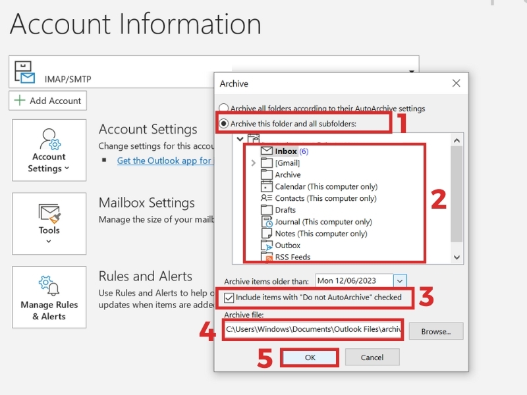The image size is (527, 395).
Task: Click the Account Settings person-gear icon
Action: pos(51,139)
